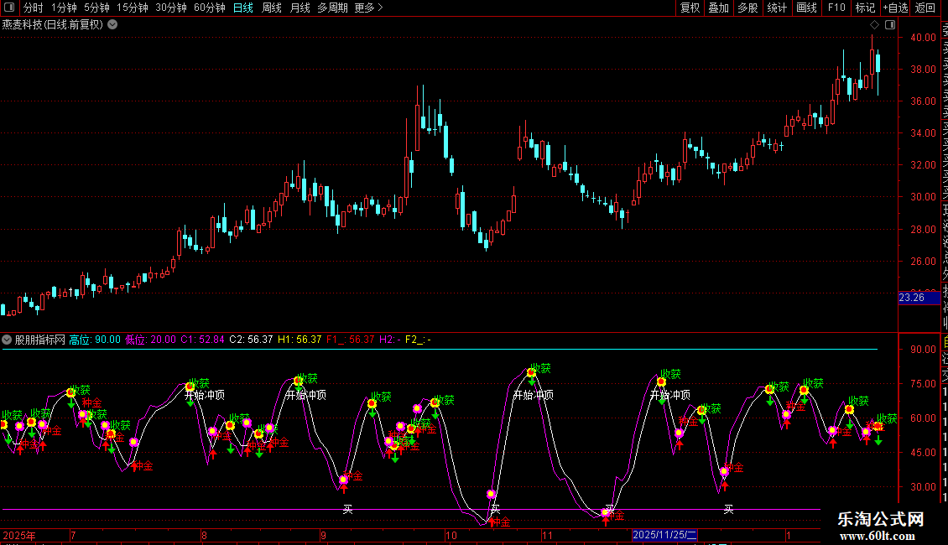Add stock via +自选 button
Image resolution: width=948 pixels, height=545 pixels.
[894, 8]
